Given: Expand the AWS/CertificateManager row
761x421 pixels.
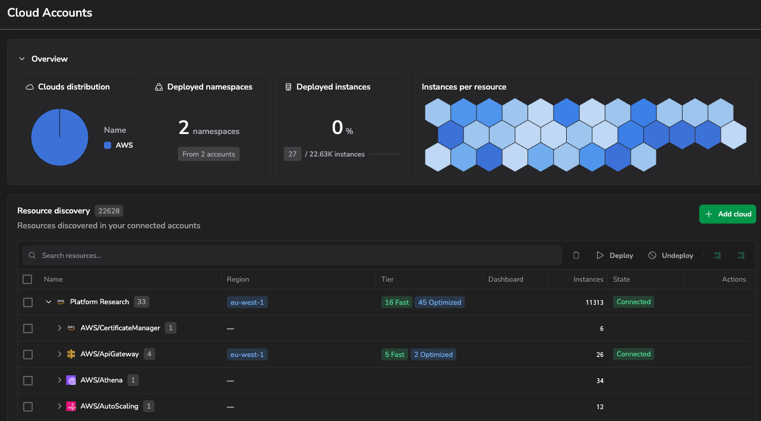Looking at the screenshot, I should click(59, 328).
